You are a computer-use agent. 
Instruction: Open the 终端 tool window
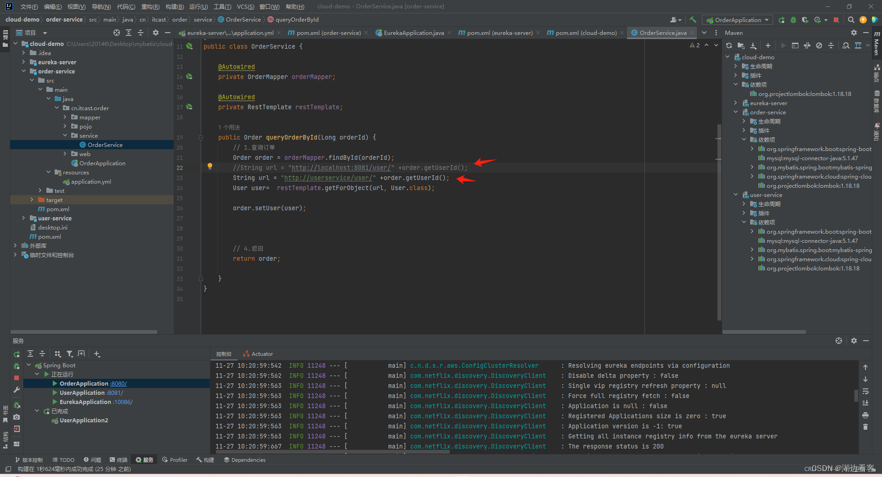119,460
